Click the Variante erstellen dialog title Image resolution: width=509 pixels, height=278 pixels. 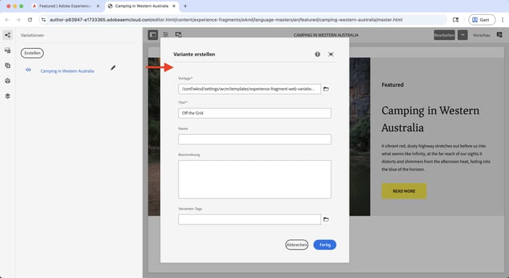pos(194,54)
